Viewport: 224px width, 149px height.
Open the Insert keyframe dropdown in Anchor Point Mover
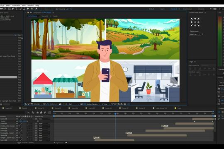pyautogui.click(x=195, y=34)
